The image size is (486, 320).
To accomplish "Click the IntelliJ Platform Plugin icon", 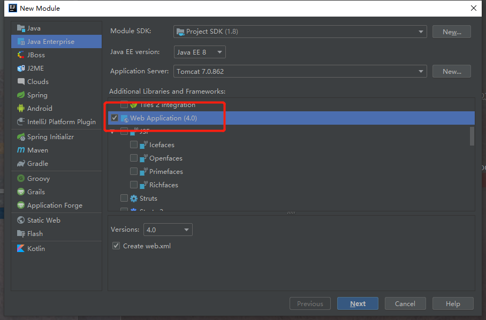I will pyautogui.click(x=21, y=121).
